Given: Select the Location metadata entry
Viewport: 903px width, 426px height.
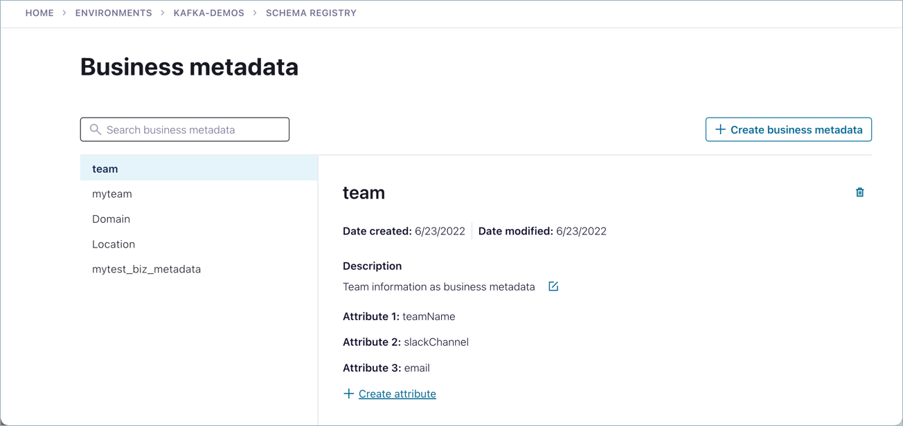Looking at the screenshot, I should pos(114,244).
